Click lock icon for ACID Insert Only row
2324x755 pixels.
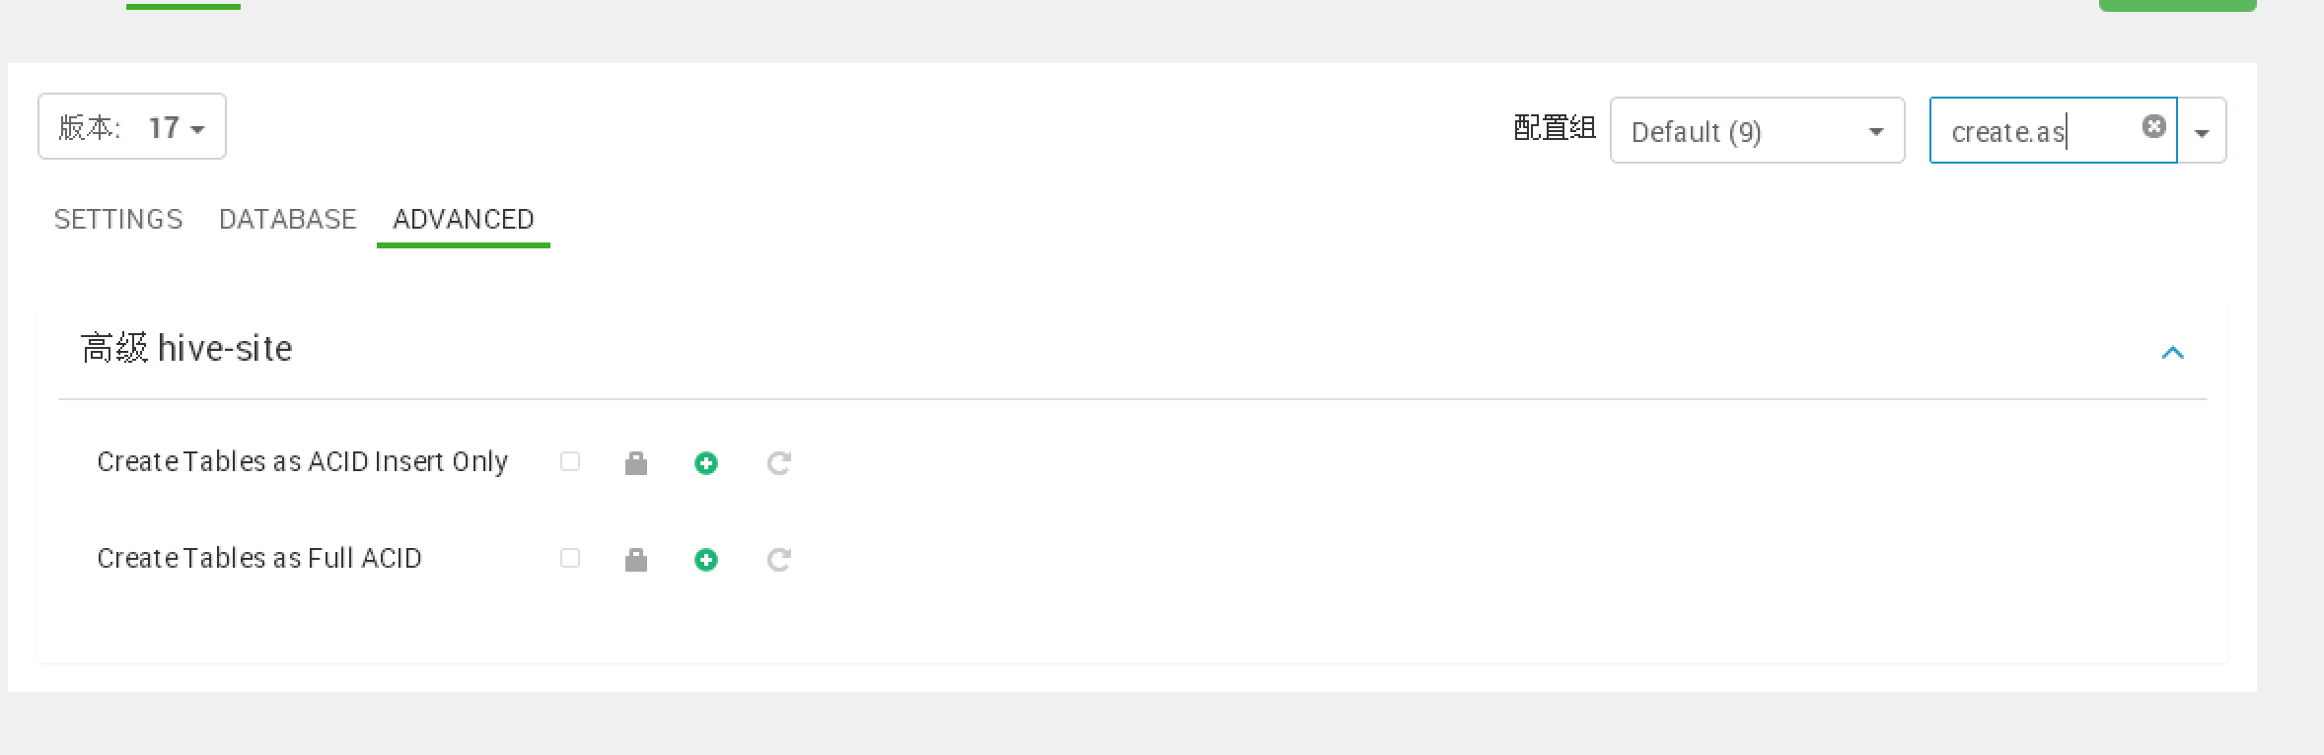[636, 463]
